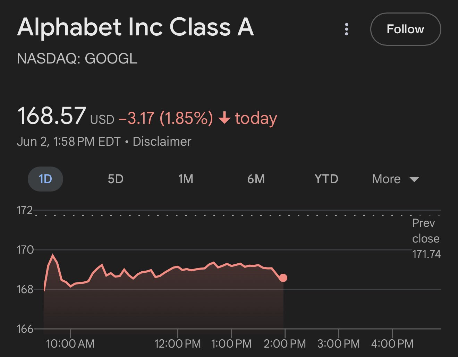Image resolution: width=458 pixels, height=357 pixels.
Task: Click the chart peak near 170
Action: click(53, 255)
